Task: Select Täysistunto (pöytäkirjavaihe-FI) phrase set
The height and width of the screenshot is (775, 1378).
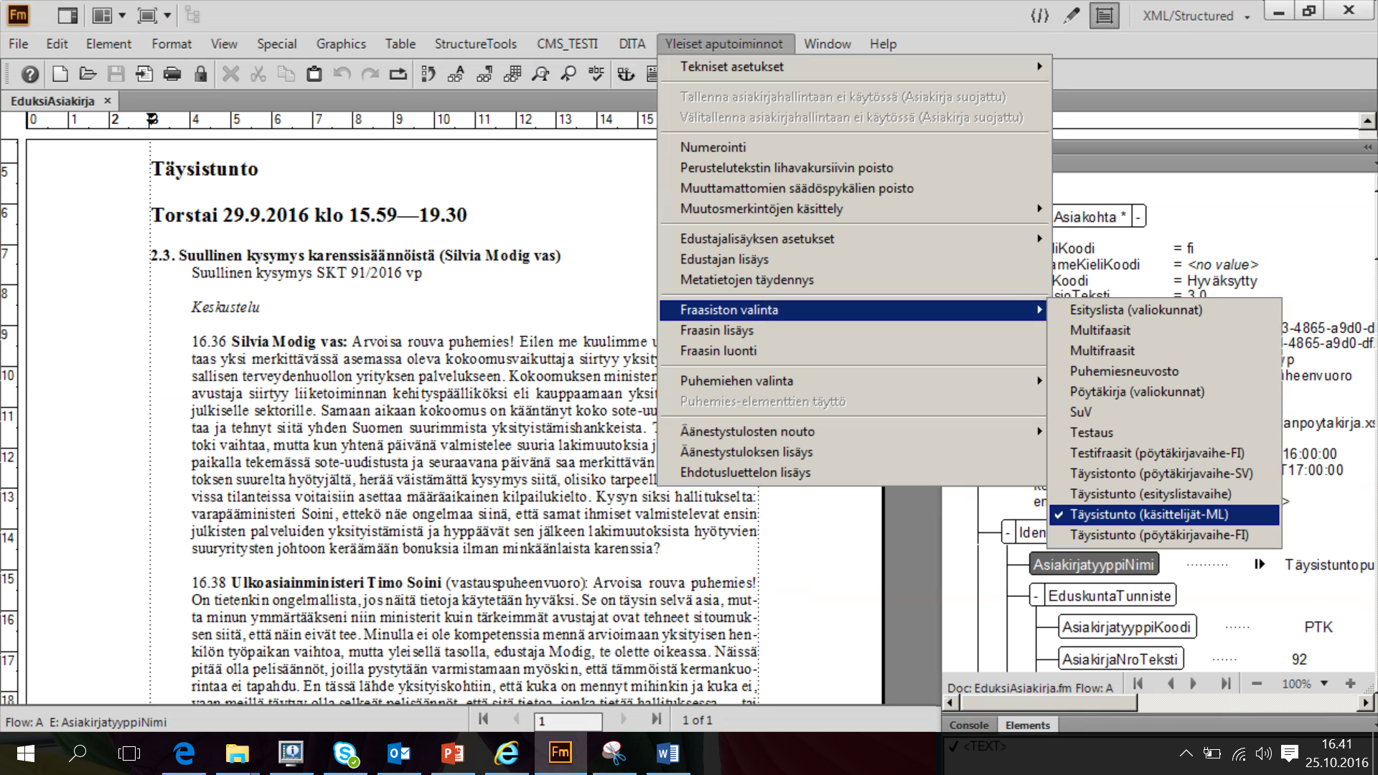Action: pyautogui.click(x=1163, y=535)
